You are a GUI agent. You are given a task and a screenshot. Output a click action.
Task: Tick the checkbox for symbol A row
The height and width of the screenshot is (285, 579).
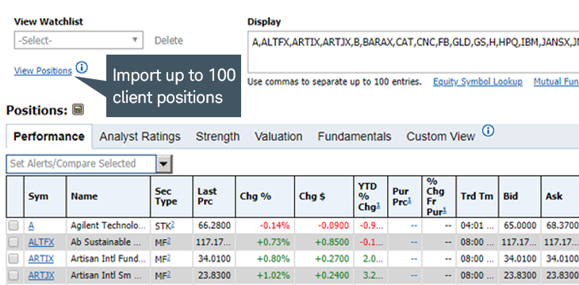(x=13, y=226)
